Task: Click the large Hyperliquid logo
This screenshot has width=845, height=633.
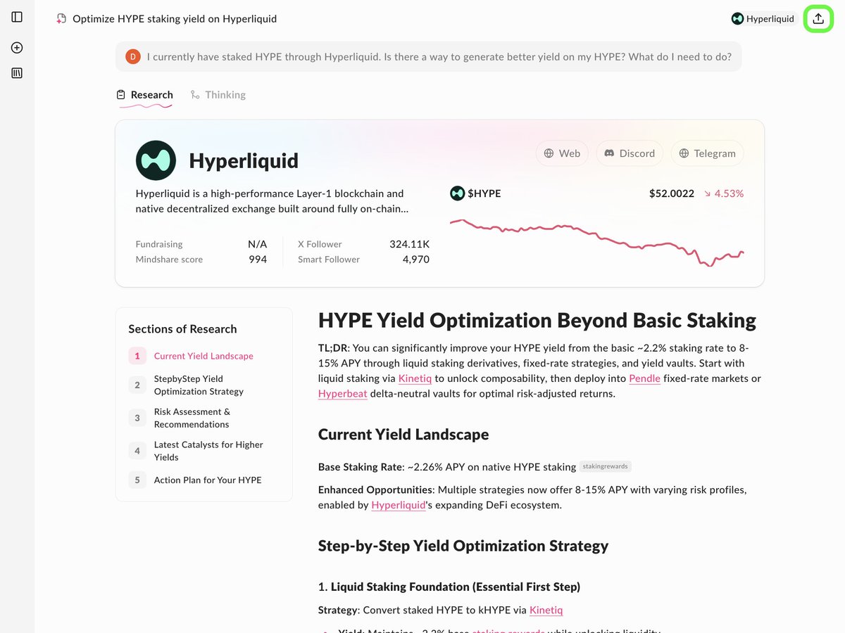Action: 156,160
